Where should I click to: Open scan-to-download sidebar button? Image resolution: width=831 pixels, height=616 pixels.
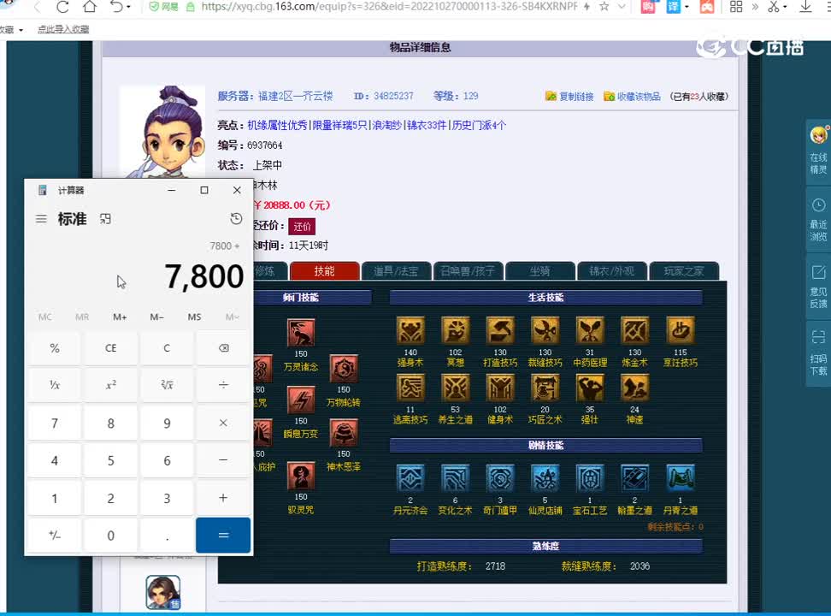pyautogui.click(x=818, y=352)
